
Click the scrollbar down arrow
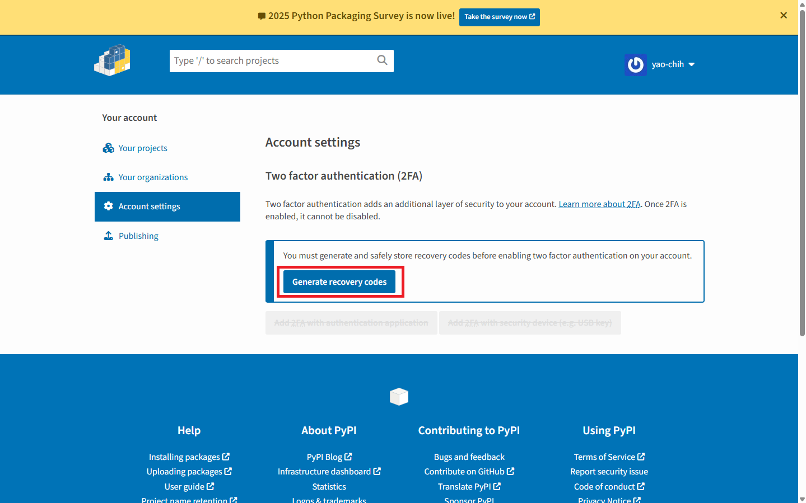[802, 499]
